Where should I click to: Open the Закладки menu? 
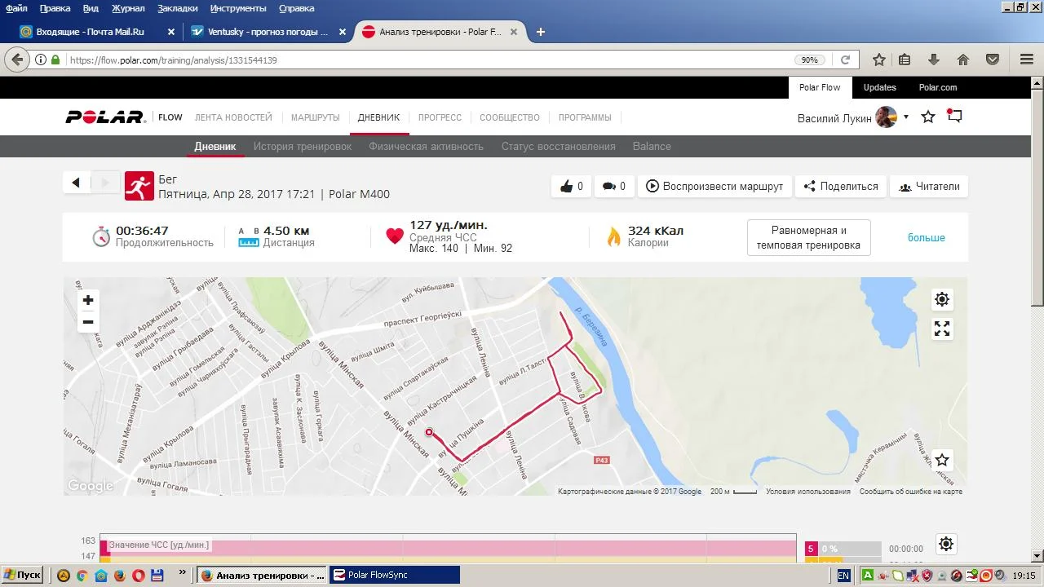pyautogui.click(x=177, y=8)
